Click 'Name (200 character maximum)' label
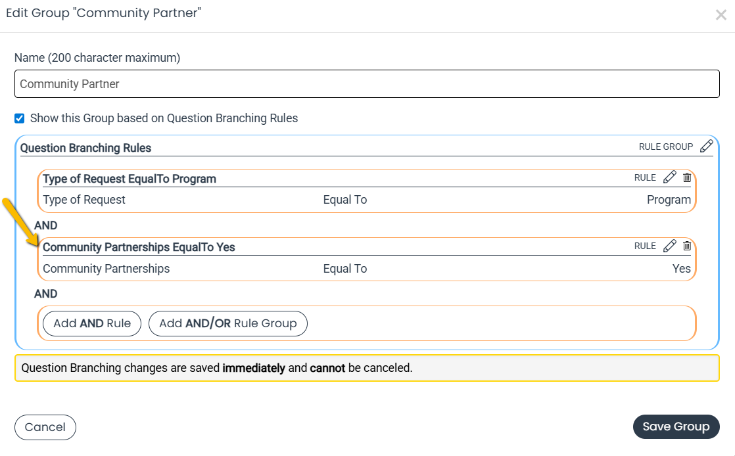The image size is (735, 456). tap(97, 58)
